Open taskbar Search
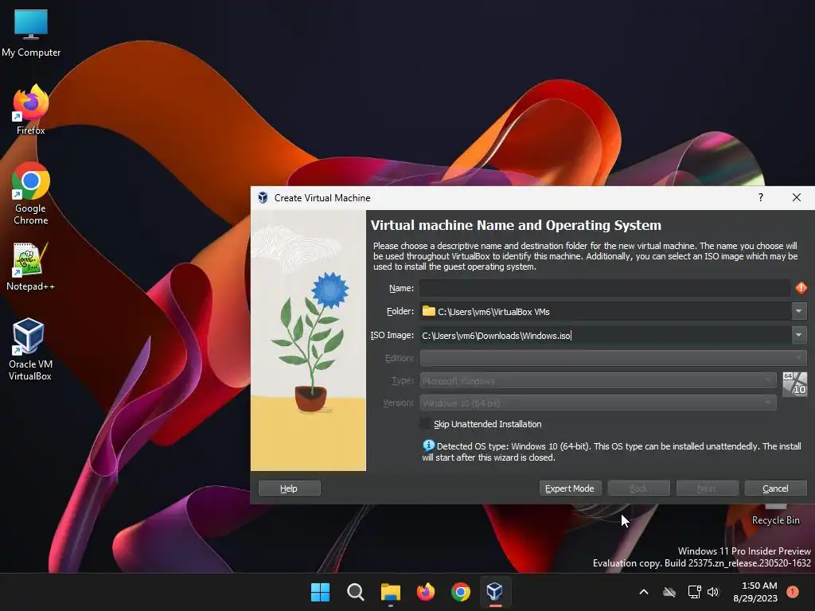This screenshot has width=815, height=611. pos(356,592)
